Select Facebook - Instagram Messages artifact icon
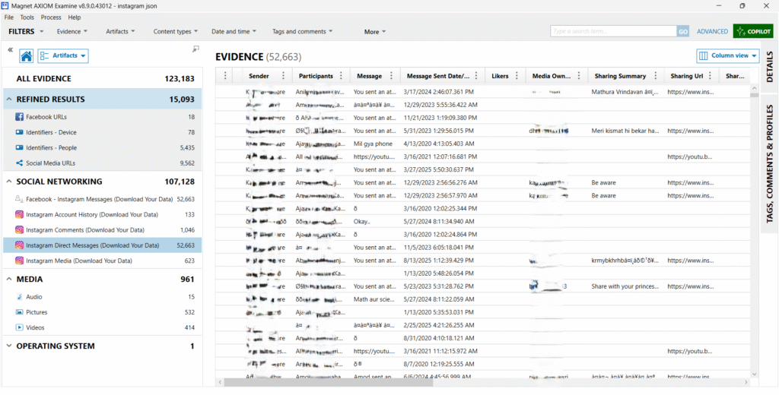This screenshot has height=395, width=779. (19, 199)
